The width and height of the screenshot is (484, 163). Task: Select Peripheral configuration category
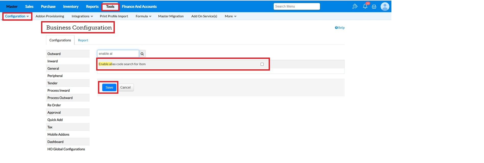[68, 76]
